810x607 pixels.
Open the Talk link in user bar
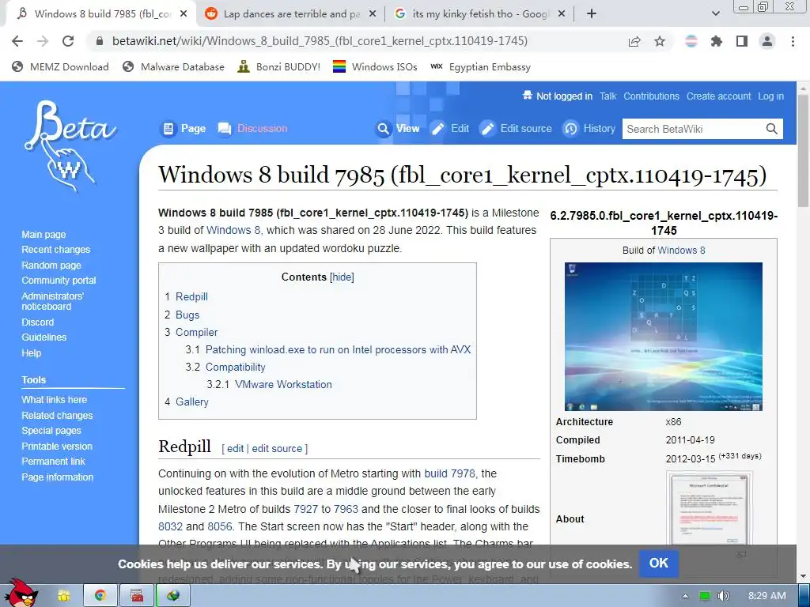coord(608,96)
